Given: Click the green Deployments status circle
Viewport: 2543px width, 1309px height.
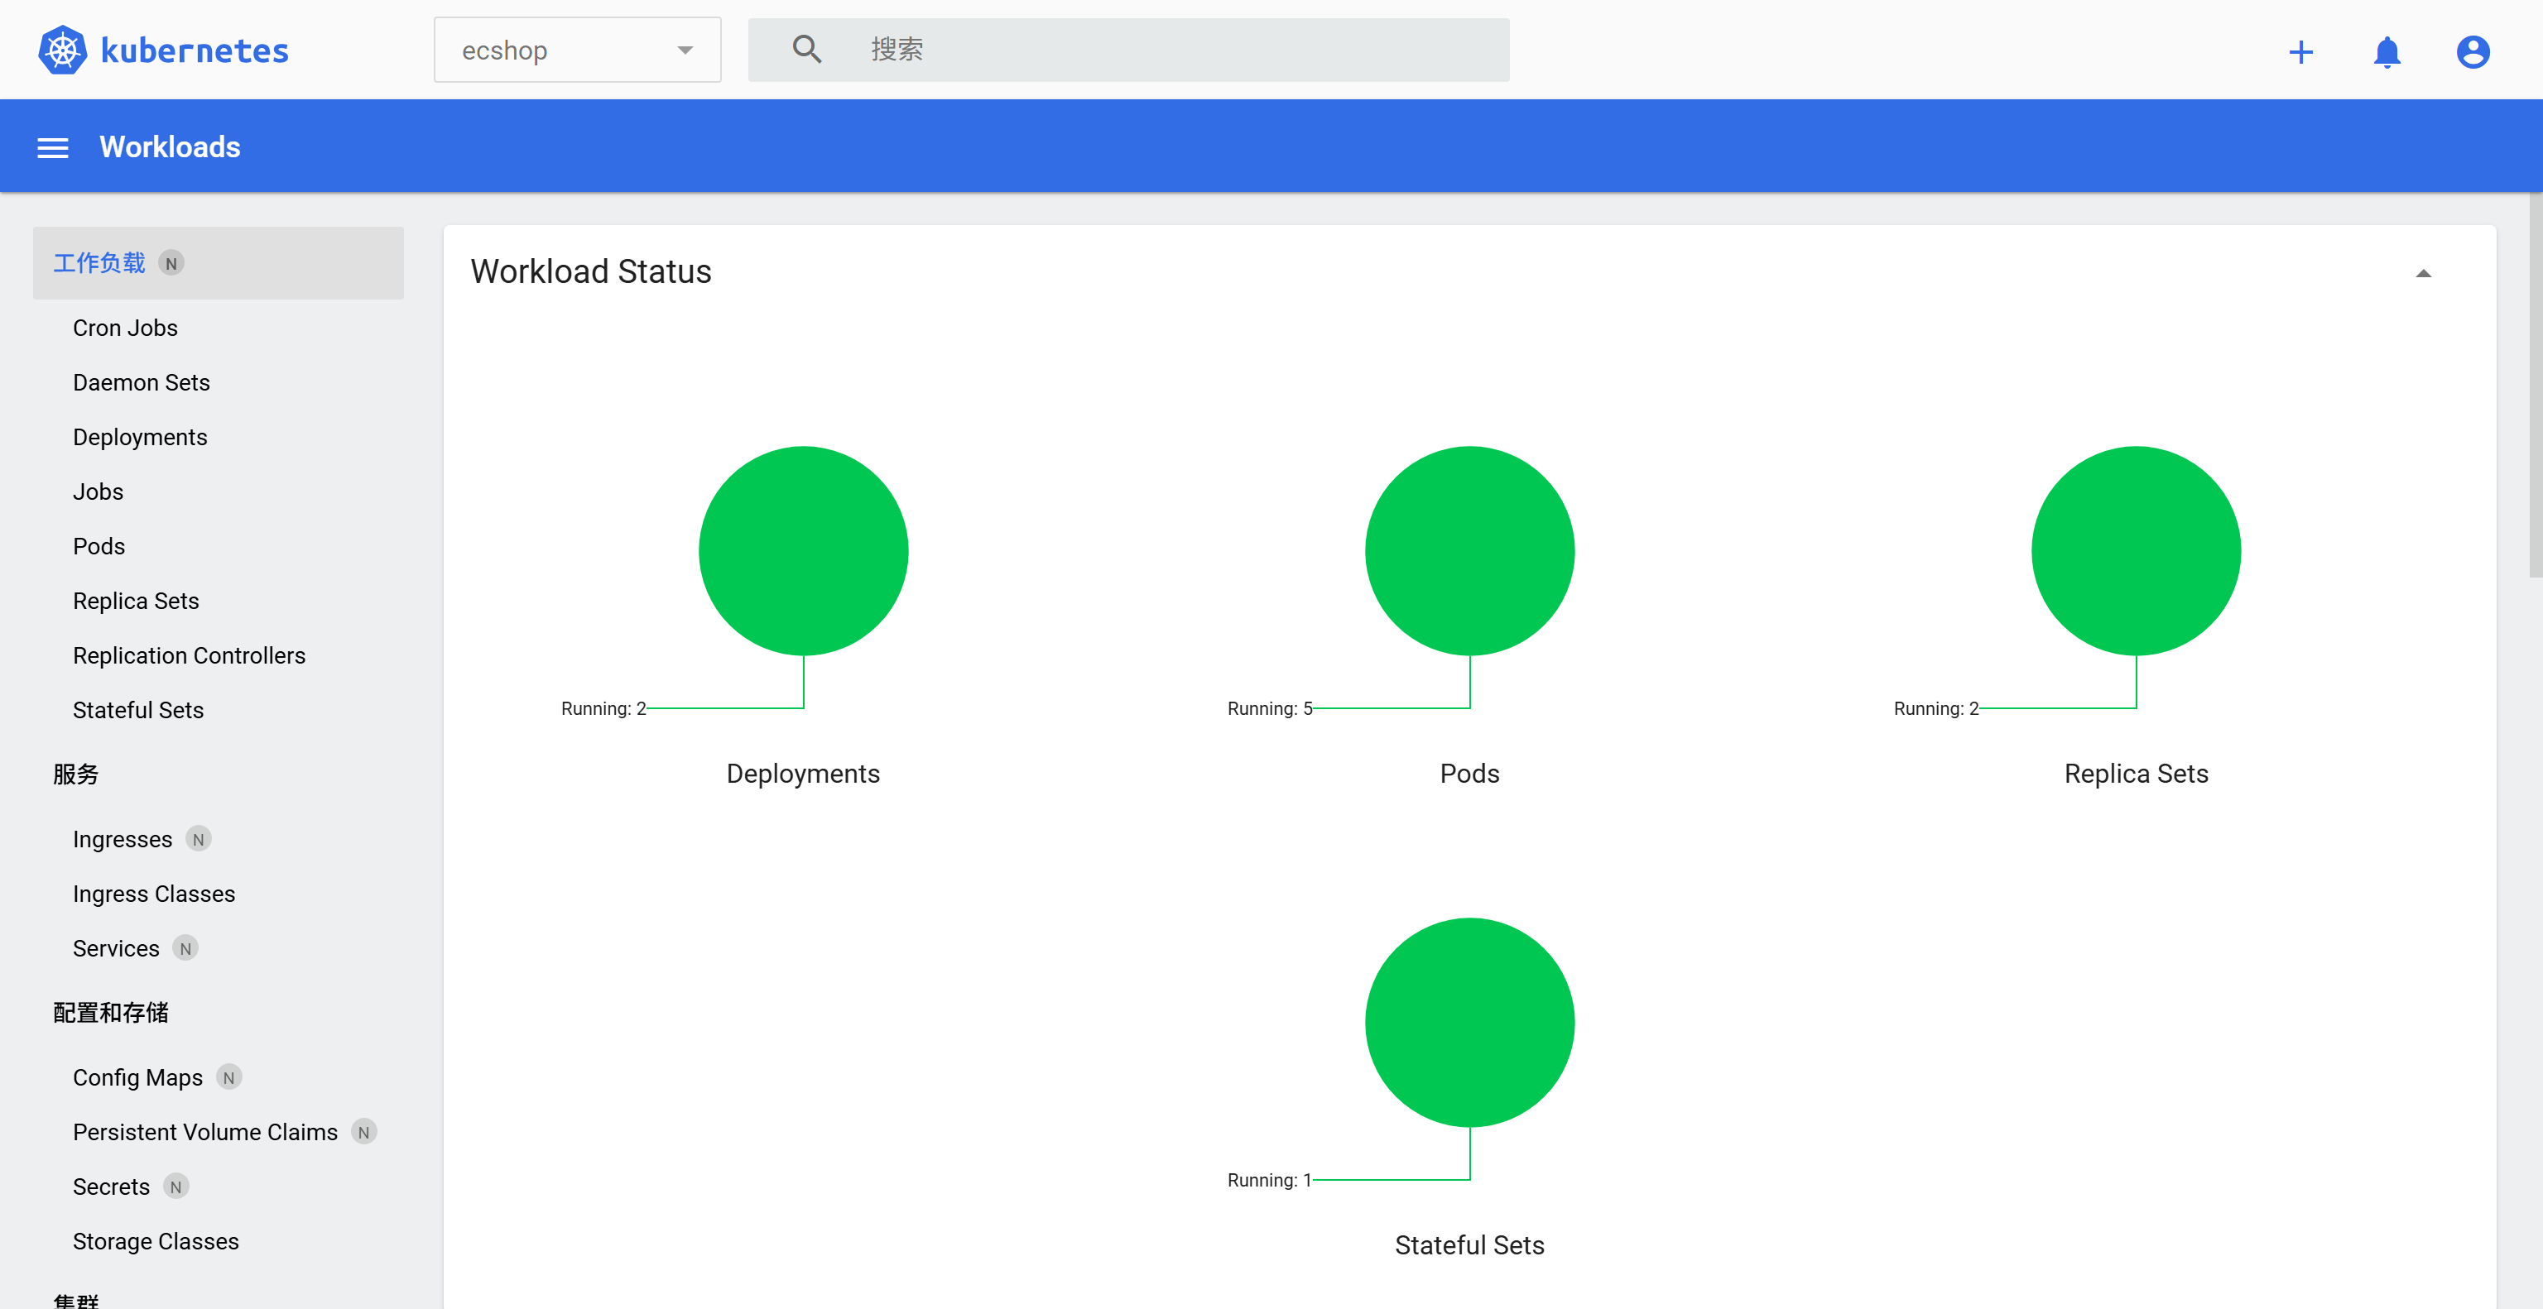Looking at the screenshot, I should [x=804, y=551].
